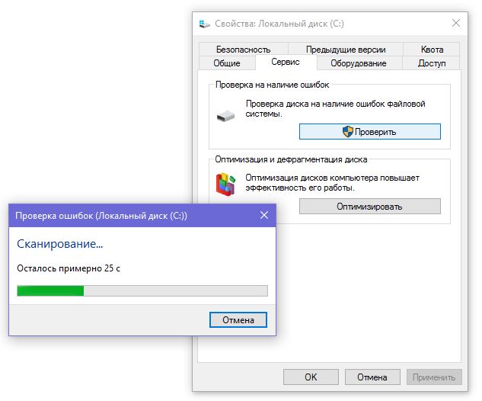Close the Свойства: Локальный диск window
Image resolution: width=482 pixels, height=401 pixels.
tap(456, 23)
